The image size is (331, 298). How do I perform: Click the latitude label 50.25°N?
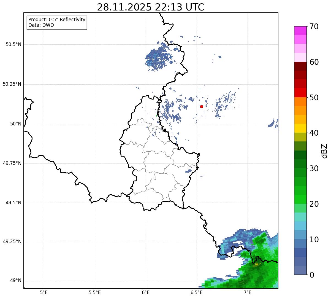click(x=12, y=84)
